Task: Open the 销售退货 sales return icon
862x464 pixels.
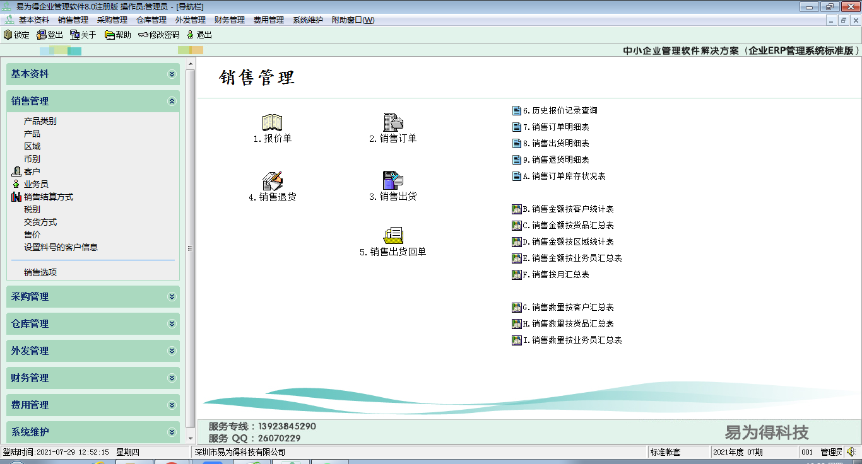Action: point(271,183)
